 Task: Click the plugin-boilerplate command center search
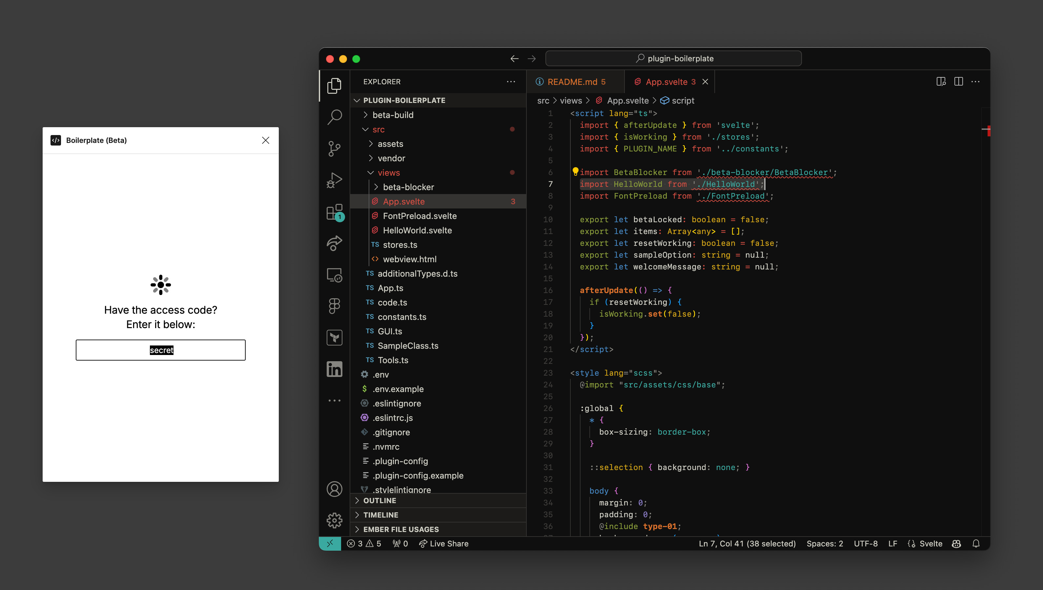(x=673, y=58)
